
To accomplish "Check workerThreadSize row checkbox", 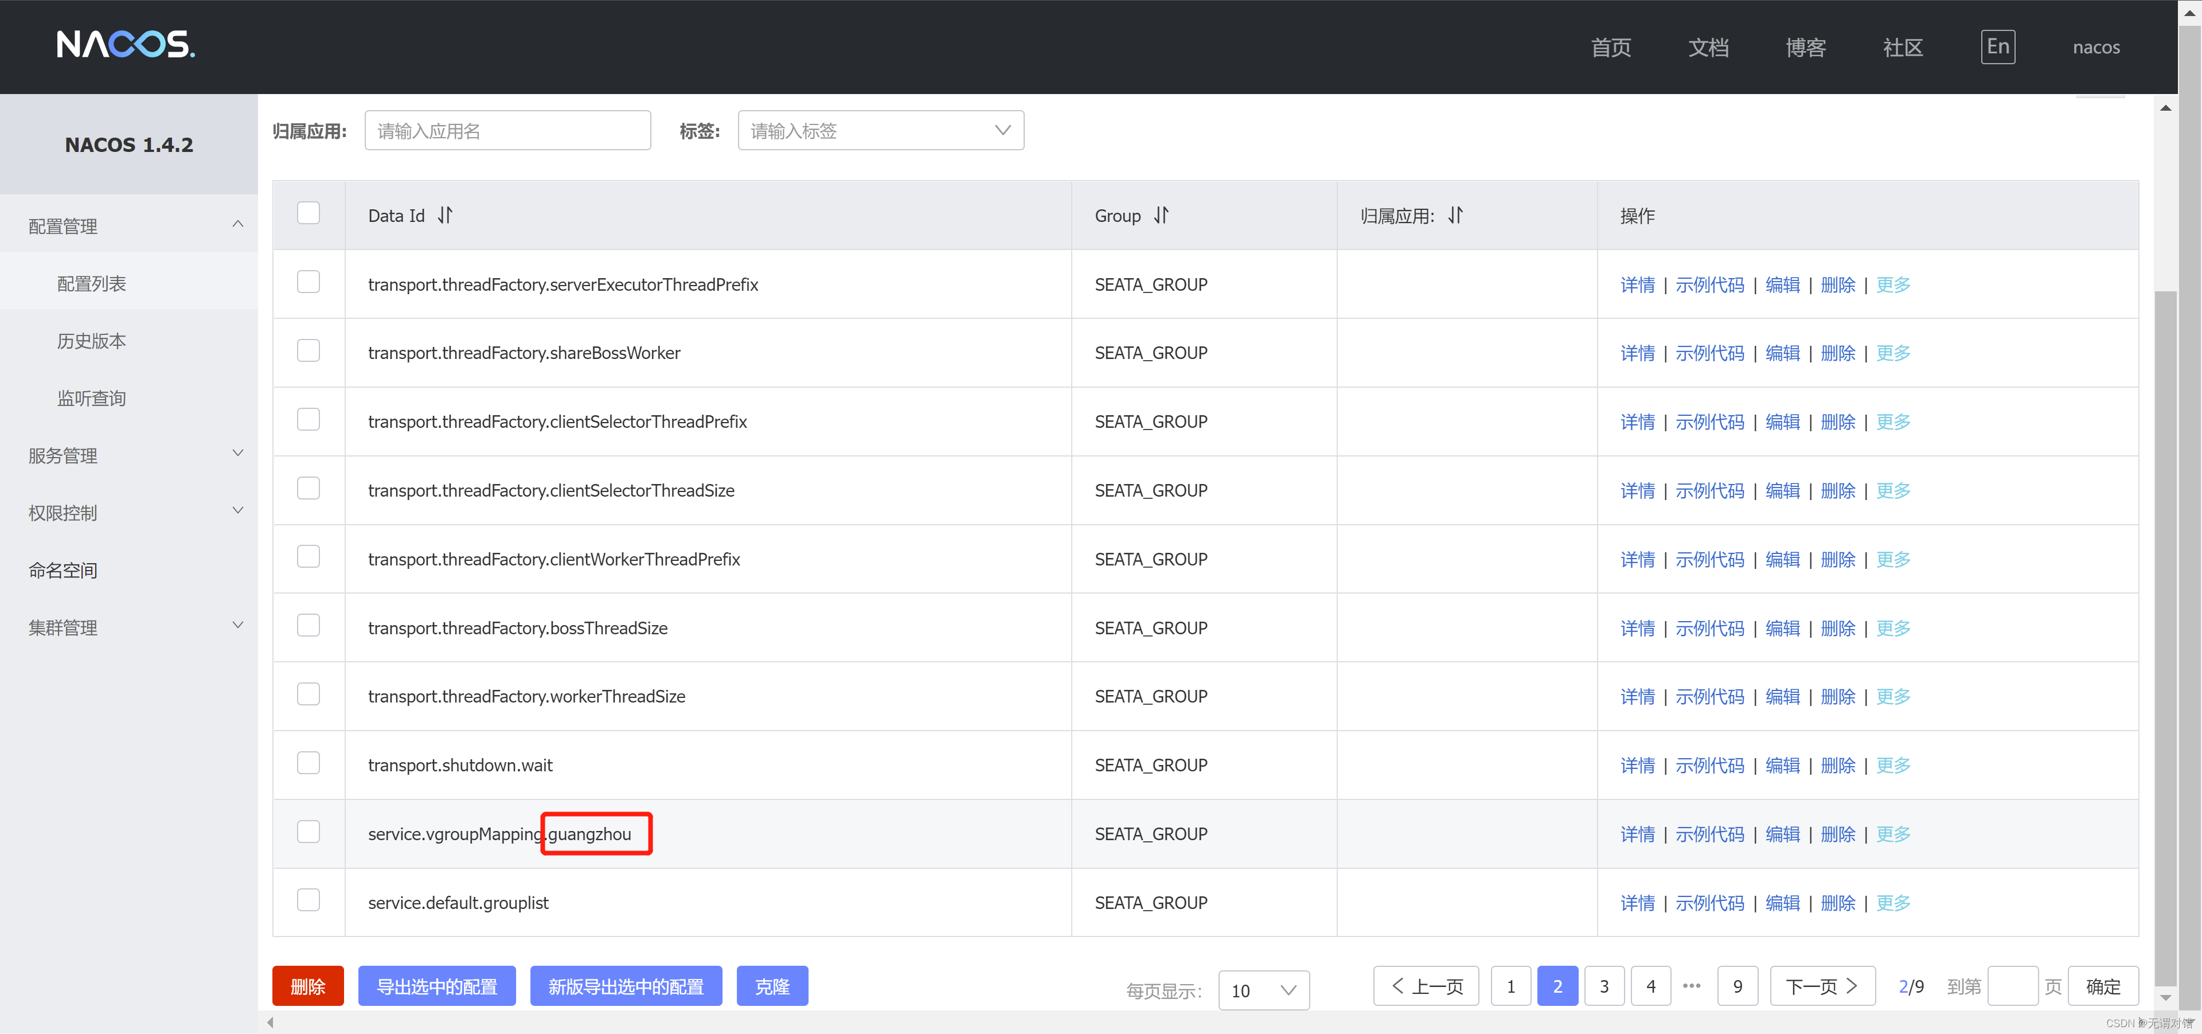I will [x=309, y=694].
